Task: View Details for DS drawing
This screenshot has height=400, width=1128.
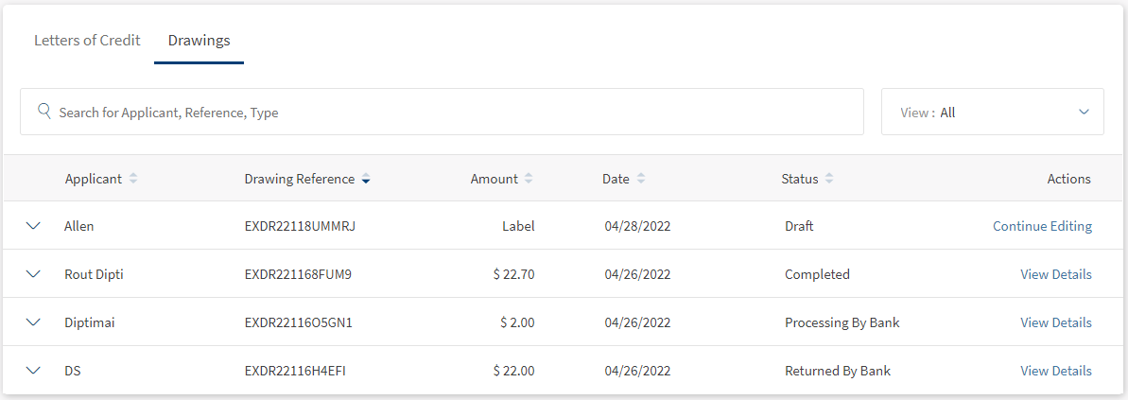Action: [1055, 371]
